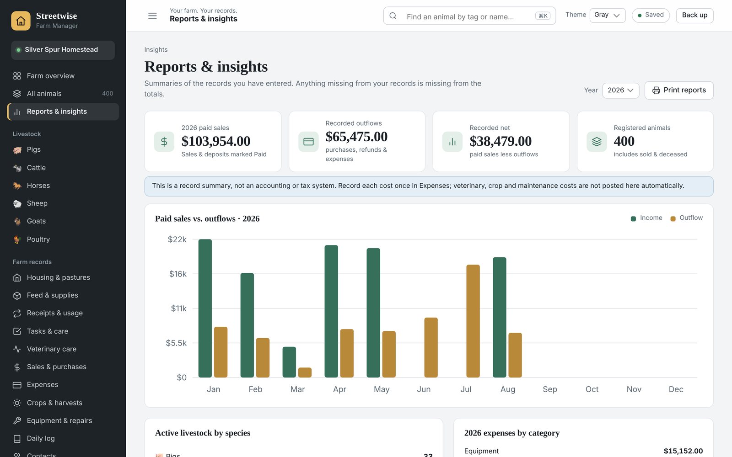Open the Pigs livestock page
The height and width of the screenshot is (457, 732).
coord(63,149)
